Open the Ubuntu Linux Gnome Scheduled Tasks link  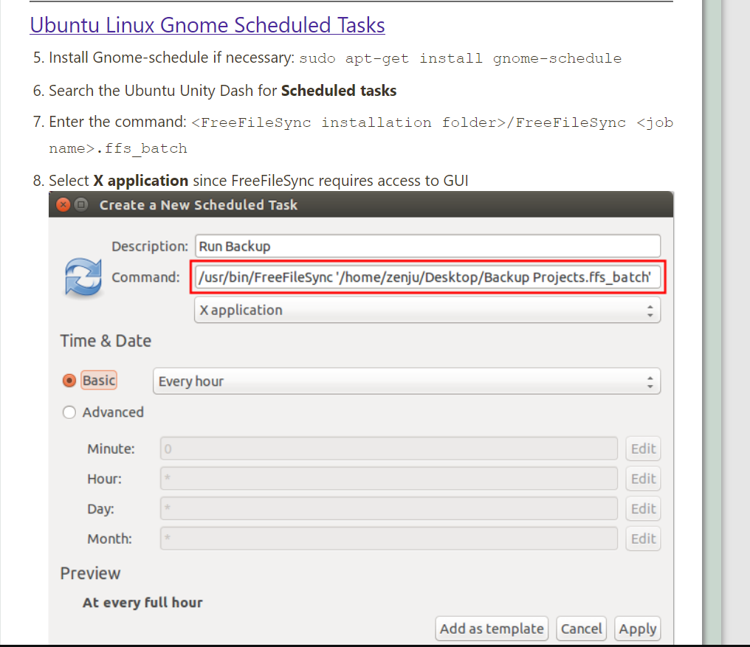click(207, 25)
